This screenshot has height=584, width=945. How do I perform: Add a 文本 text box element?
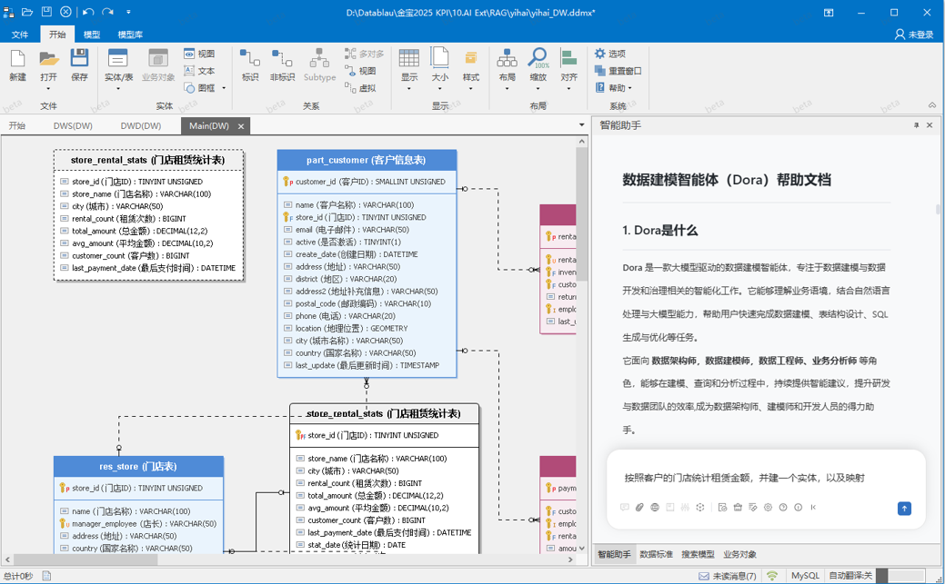coord(199,71)
